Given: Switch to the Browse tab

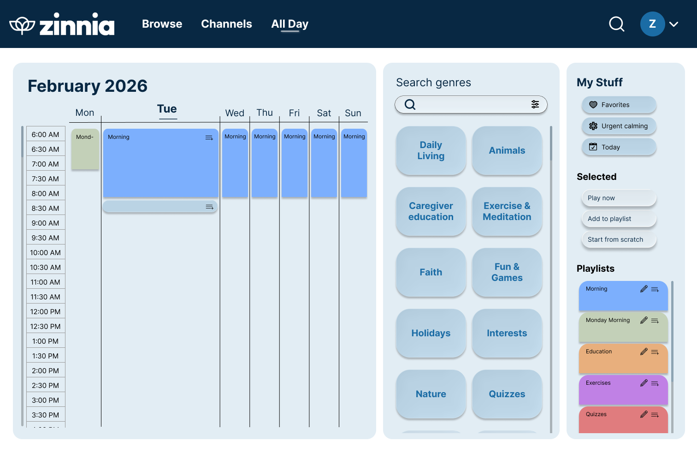Looking at the screenshot, I should click(x=162, y=24).
